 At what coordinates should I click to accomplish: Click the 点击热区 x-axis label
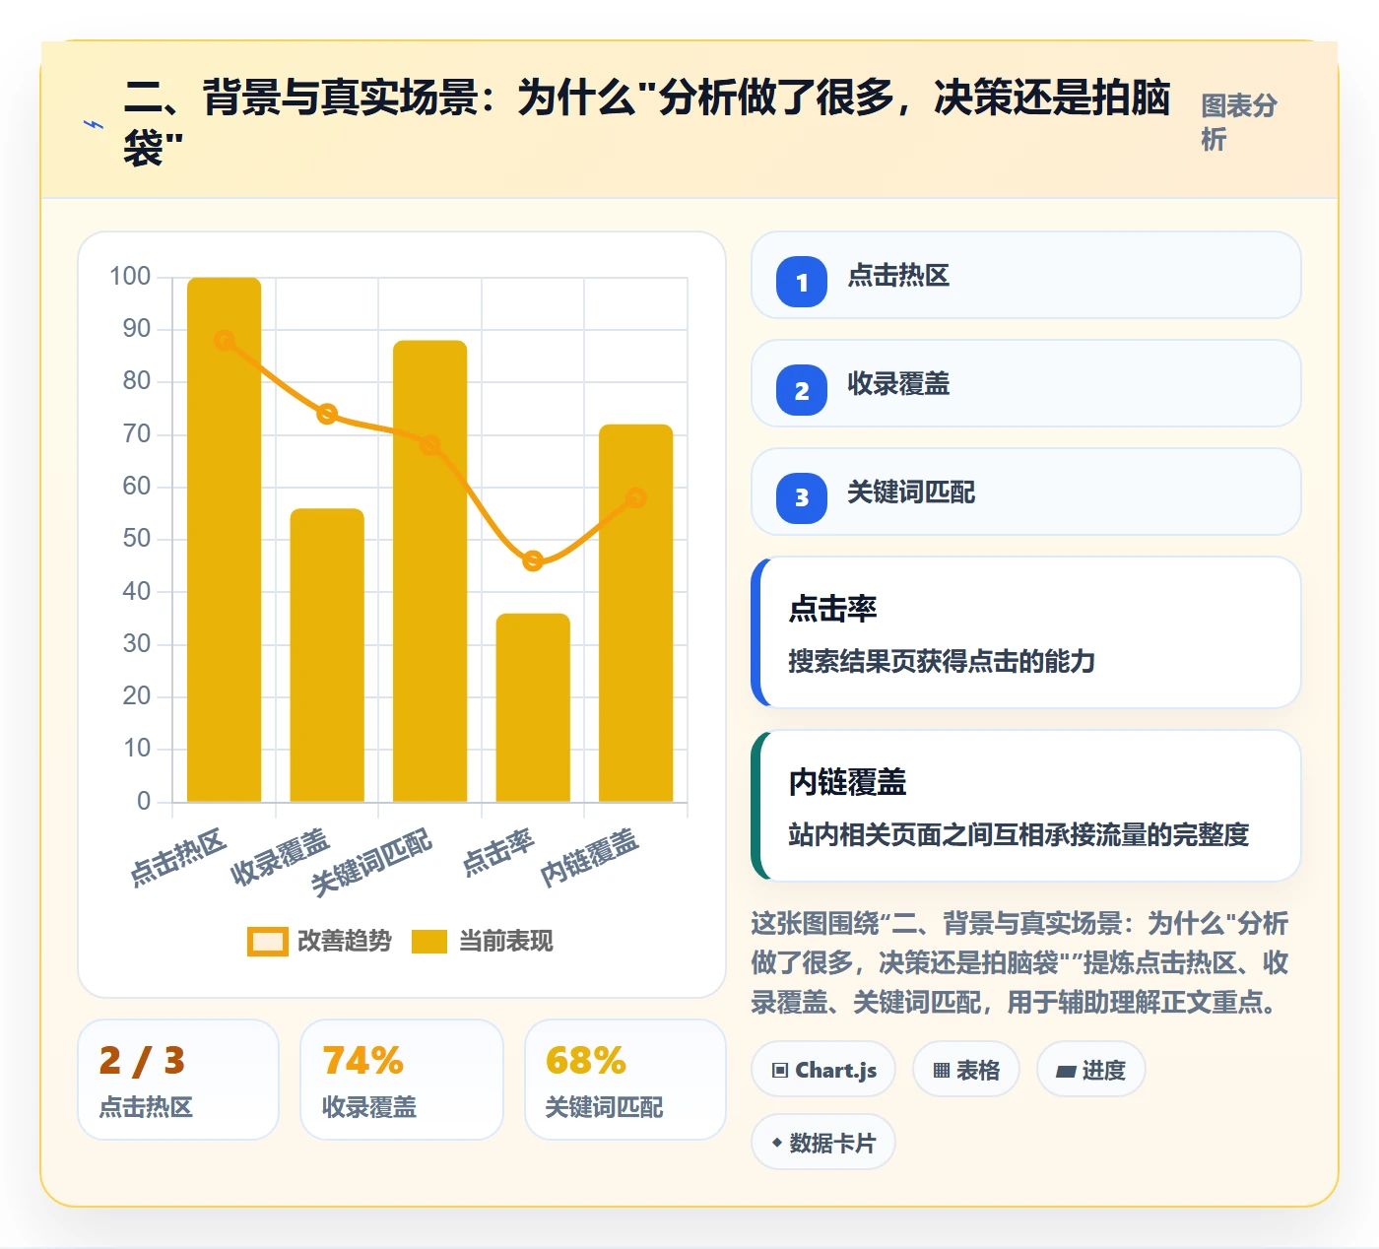tap(178, 857)
